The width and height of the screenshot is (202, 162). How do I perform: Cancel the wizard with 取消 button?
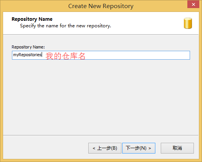[177, 148]
